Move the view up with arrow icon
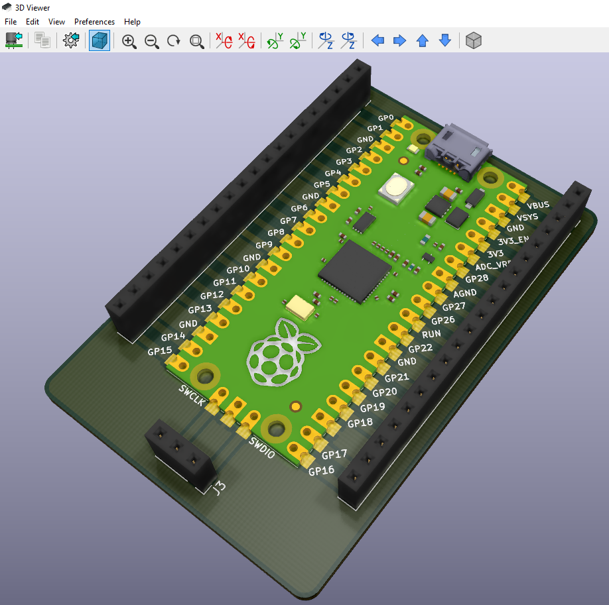 (422, 40)
